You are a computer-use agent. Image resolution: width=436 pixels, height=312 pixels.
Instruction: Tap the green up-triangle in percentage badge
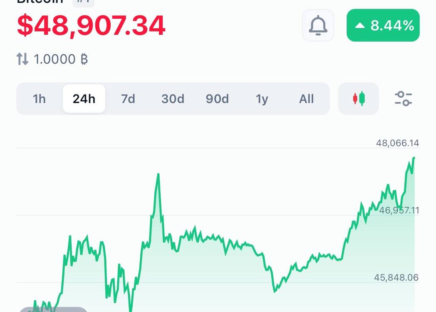click(x=360, y=25)
